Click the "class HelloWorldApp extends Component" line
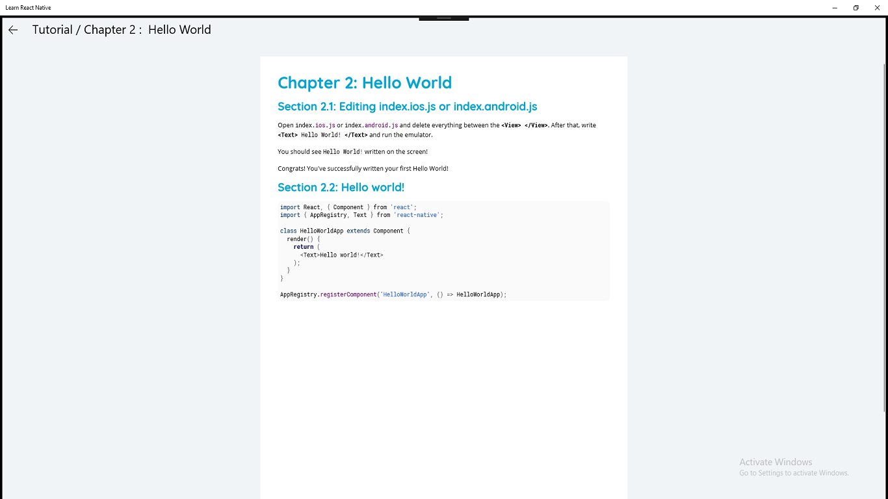Image resolution: width=888 pixels, height=499 pixels. click(x=345, y=231)
